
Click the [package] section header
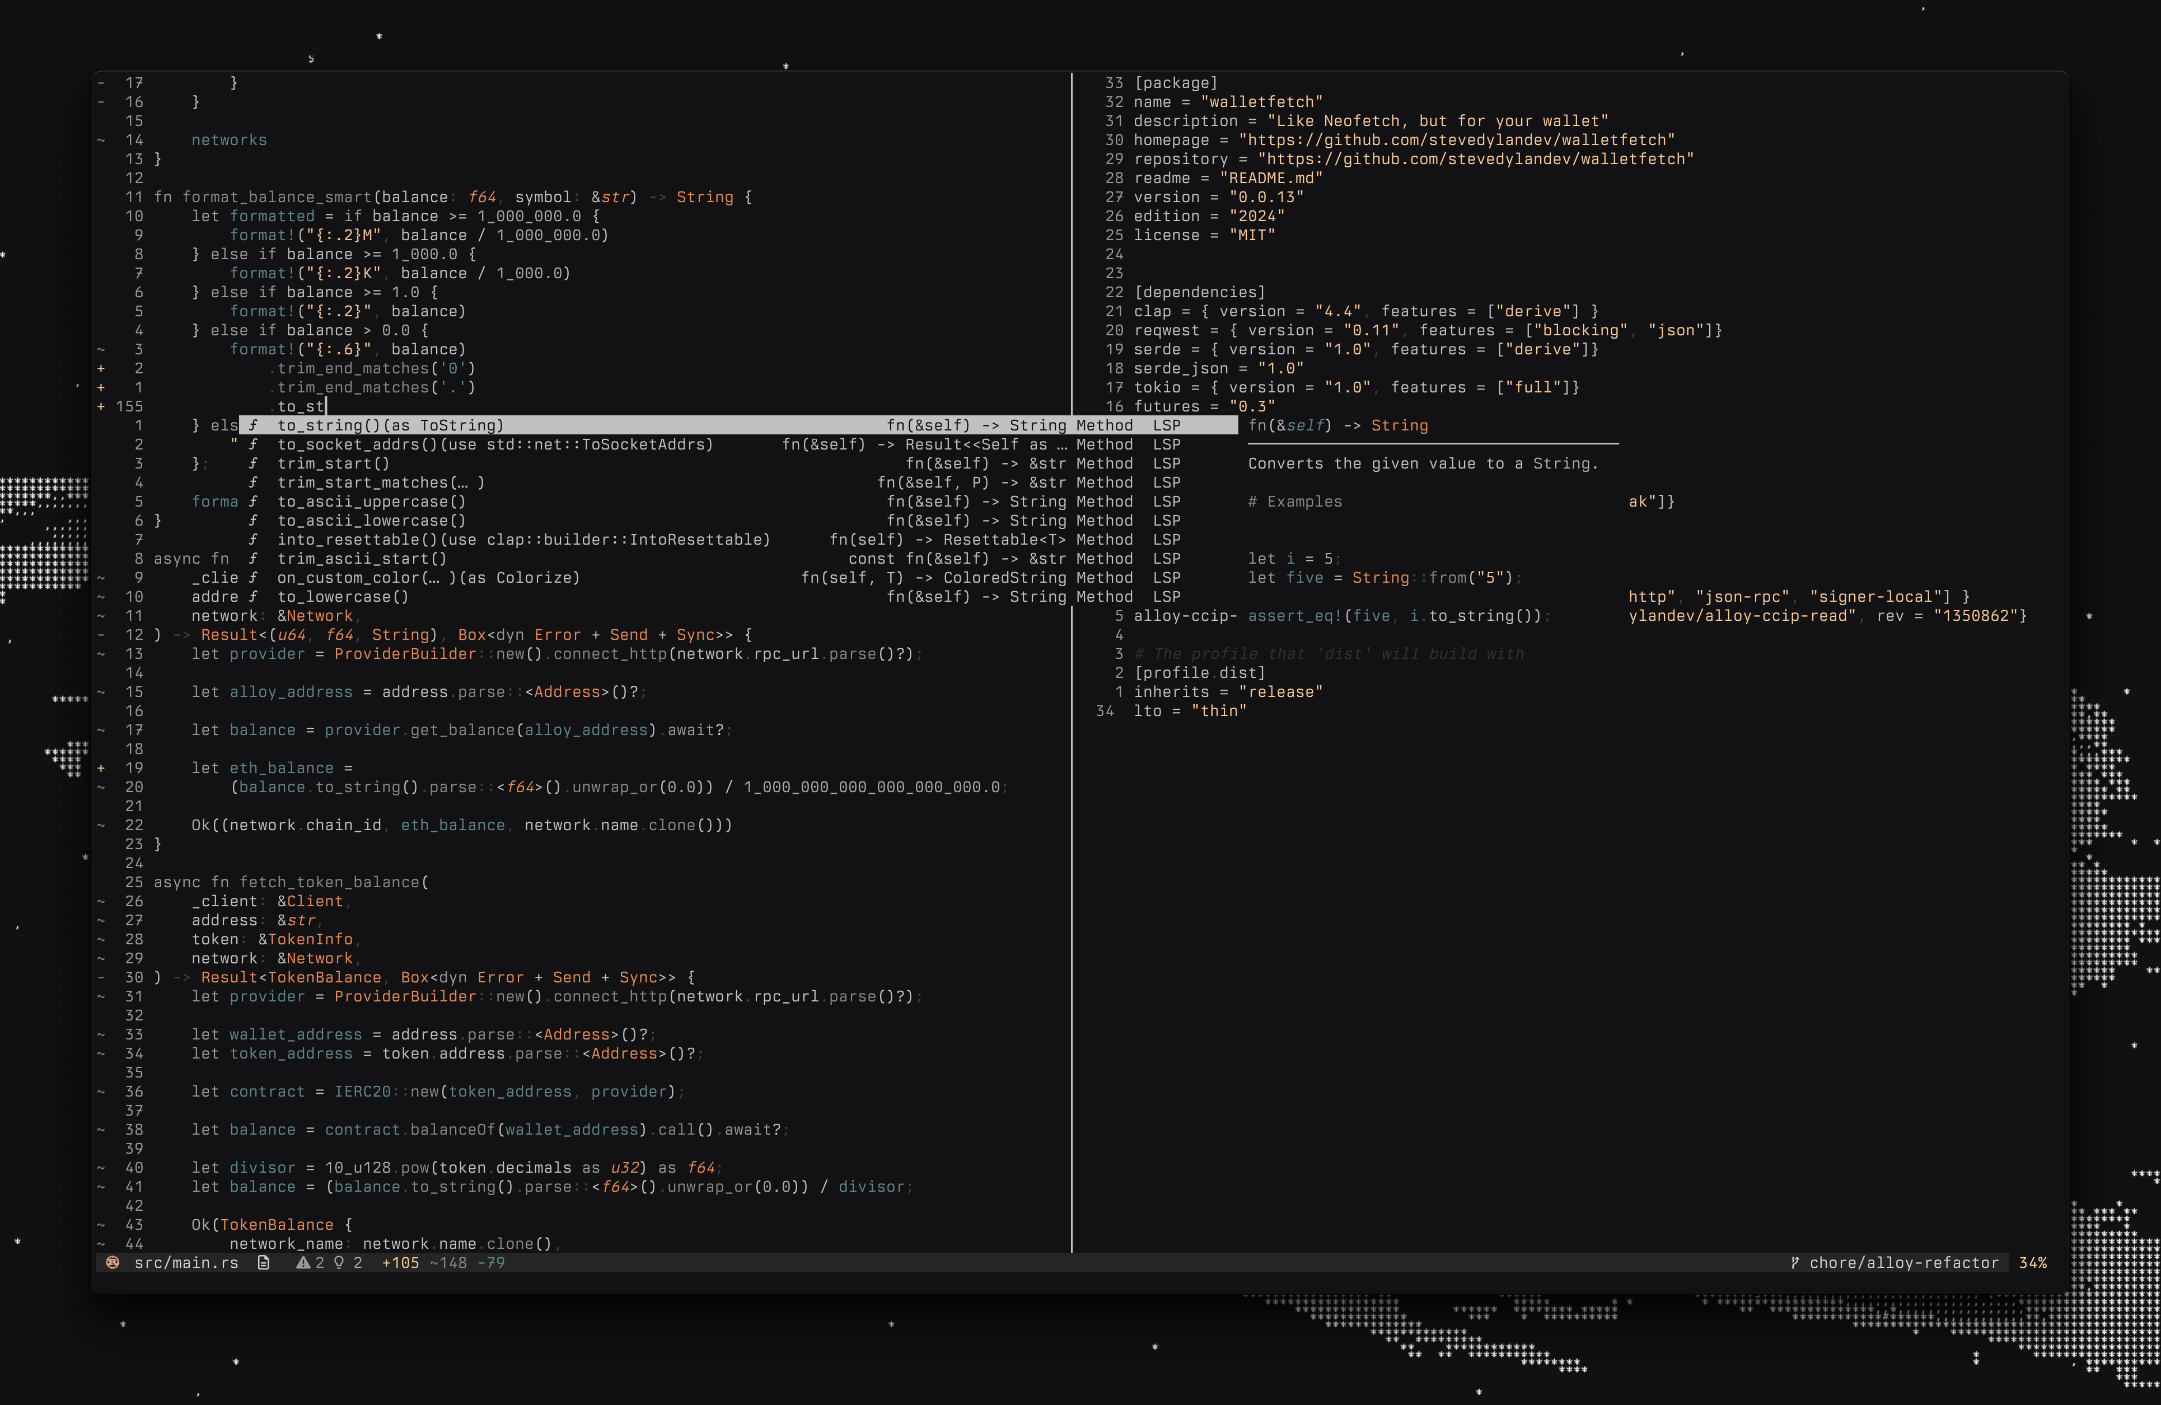pyautogui.click(x=1176, y=83)
